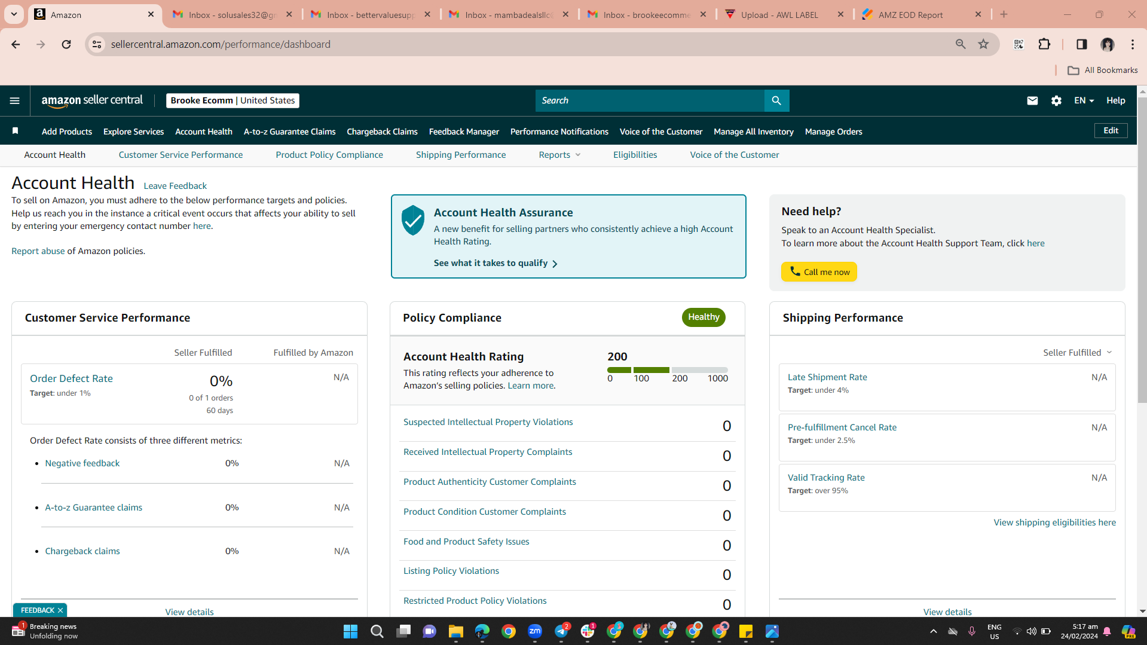The height and width of the screenshot is (645, 1147).
Task: Click the Amazon Seller Central logo
Action: point(92,100)
